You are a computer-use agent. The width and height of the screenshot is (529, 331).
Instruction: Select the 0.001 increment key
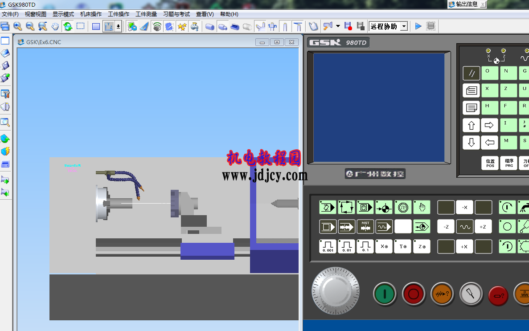328,246
